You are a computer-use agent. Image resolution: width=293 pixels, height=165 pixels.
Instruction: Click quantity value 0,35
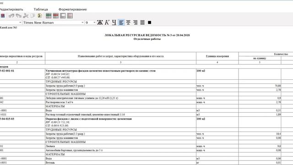point(278,110)
